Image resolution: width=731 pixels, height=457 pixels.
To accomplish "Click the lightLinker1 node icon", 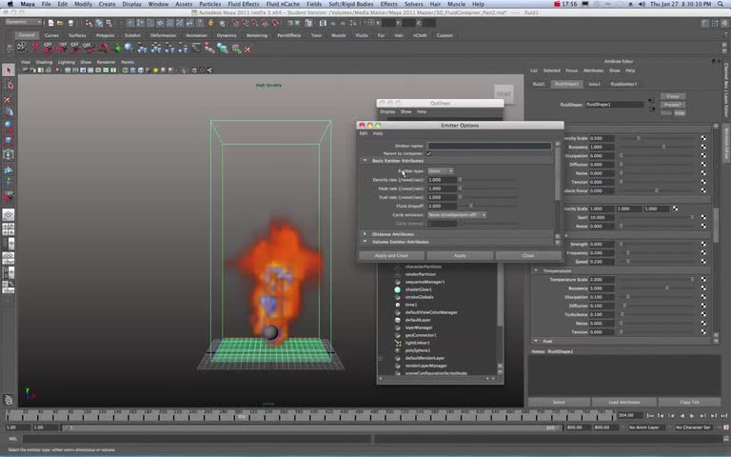I will coord(398,343).
